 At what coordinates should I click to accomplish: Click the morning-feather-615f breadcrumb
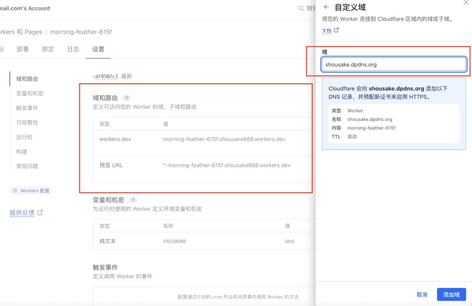coord(81,32)
